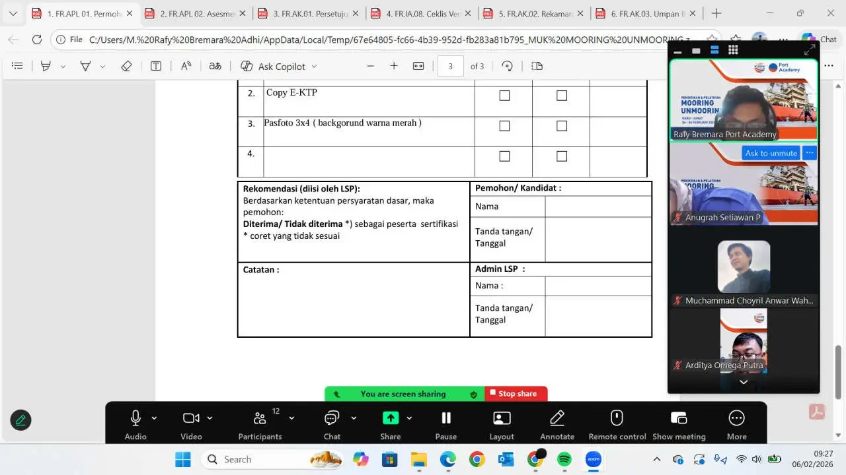This screenshot has height=475, width=846.
Task: Open the Zoom More menu
Action: click(736, 424)
